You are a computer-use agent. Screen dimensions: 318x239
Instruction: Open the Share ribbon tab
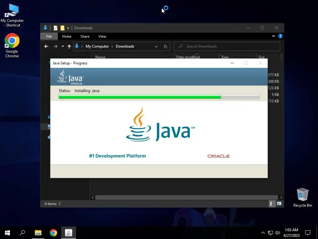85,36
